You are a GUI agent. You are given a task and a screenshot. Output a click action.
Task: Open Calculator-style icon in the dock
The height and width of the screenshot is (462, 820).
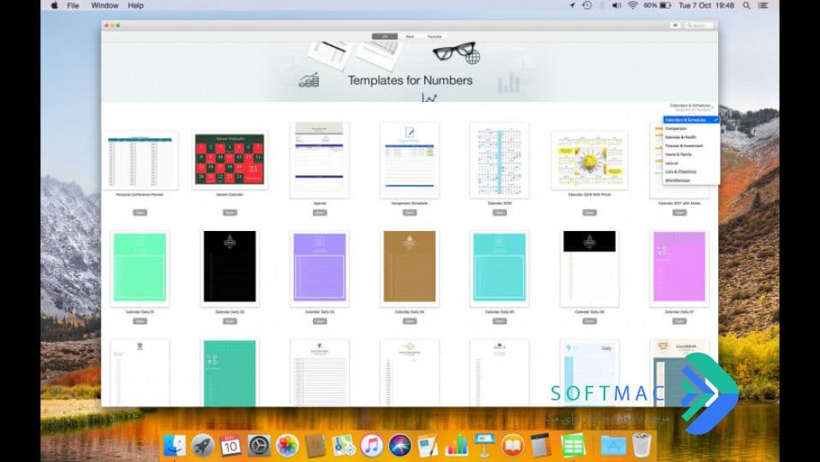coord(541,446)
